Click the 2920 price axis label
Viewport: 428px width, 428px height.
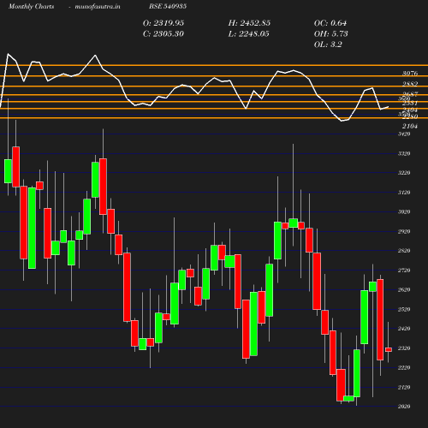click(x=404, y=231)
